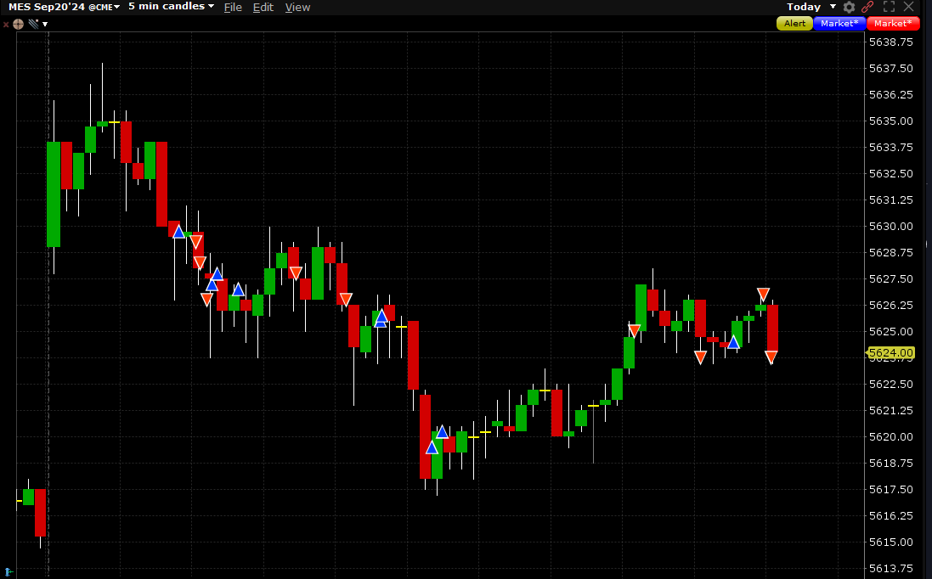Viewport: 932px width, 579px height.
Task: Maximize chart with the fullscreen icon
Action: click(890, 7)
